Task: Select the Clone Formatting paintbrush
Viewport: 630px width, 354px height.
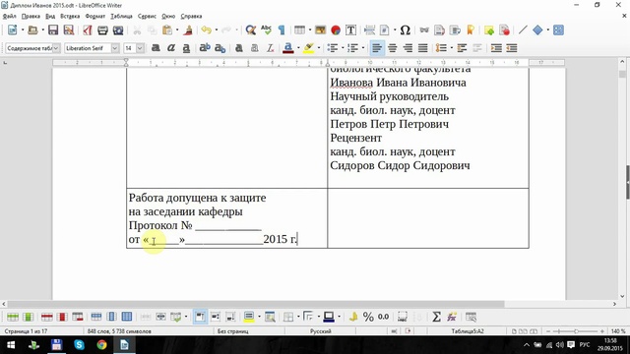Action: [x=188, y=30]
